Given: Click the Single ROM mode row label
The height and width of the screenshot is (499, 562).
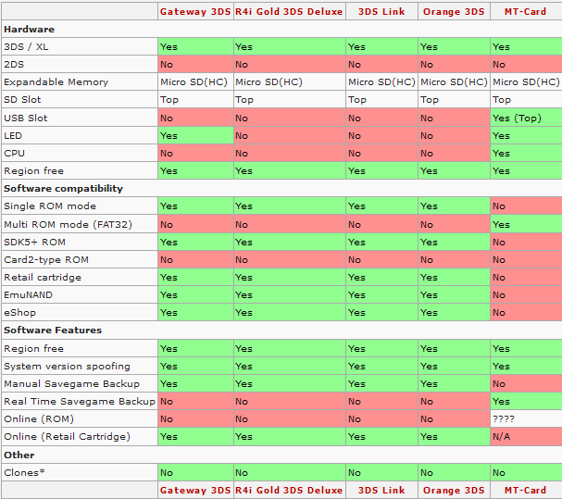Looking at the screenshot, I should (x=50, y=206).
